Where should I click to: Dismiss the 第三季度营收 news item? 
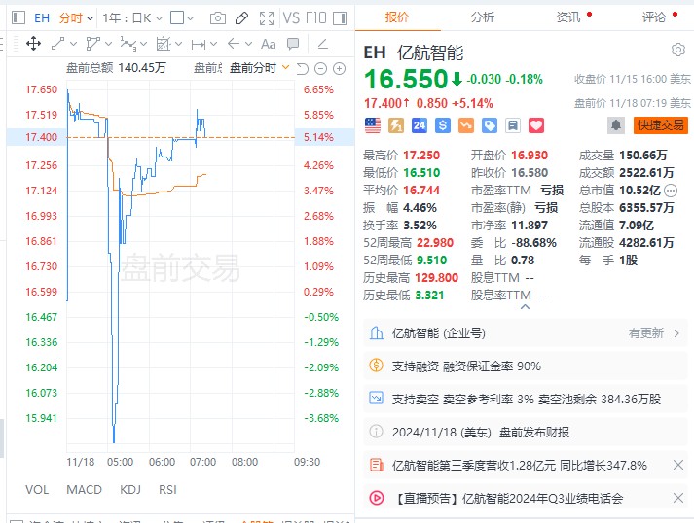click(678, 465)
